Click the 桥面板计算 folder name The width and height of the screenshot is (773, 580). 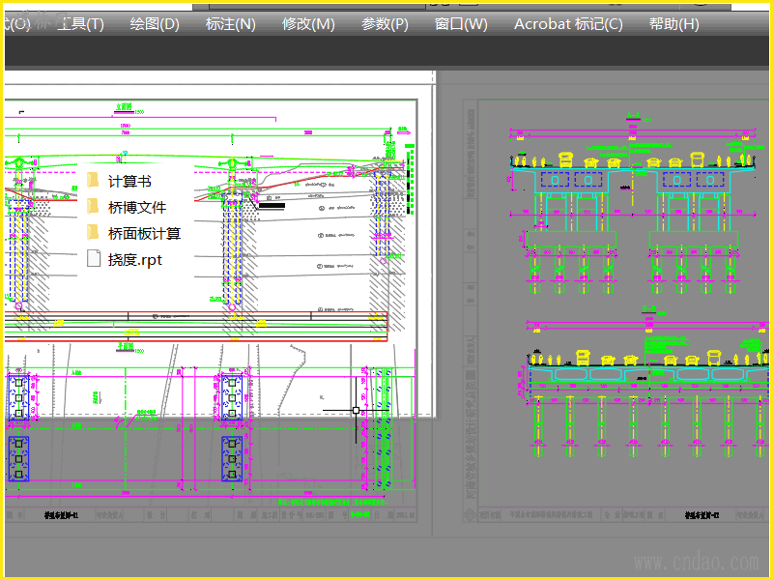[x=144, y=233]
